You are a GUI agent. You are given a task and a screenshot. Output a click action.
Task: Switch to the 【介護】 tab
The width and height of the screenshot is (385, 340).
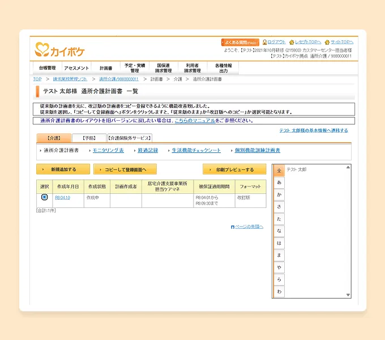[x=54, y=138]
